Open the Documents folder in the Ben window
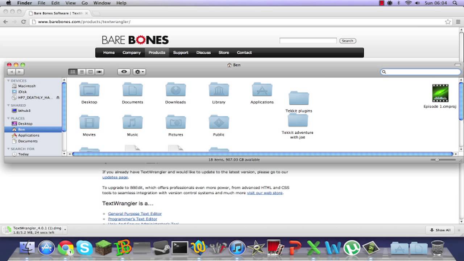 [x=132, y=93]
